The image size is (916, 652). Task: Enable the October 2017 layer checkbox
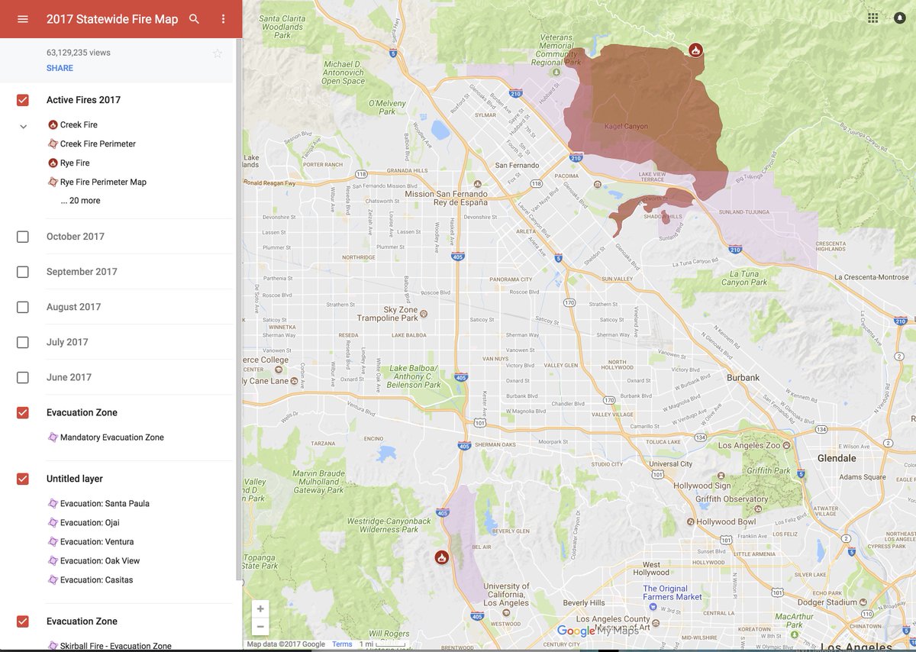click(x=23, y=237)
